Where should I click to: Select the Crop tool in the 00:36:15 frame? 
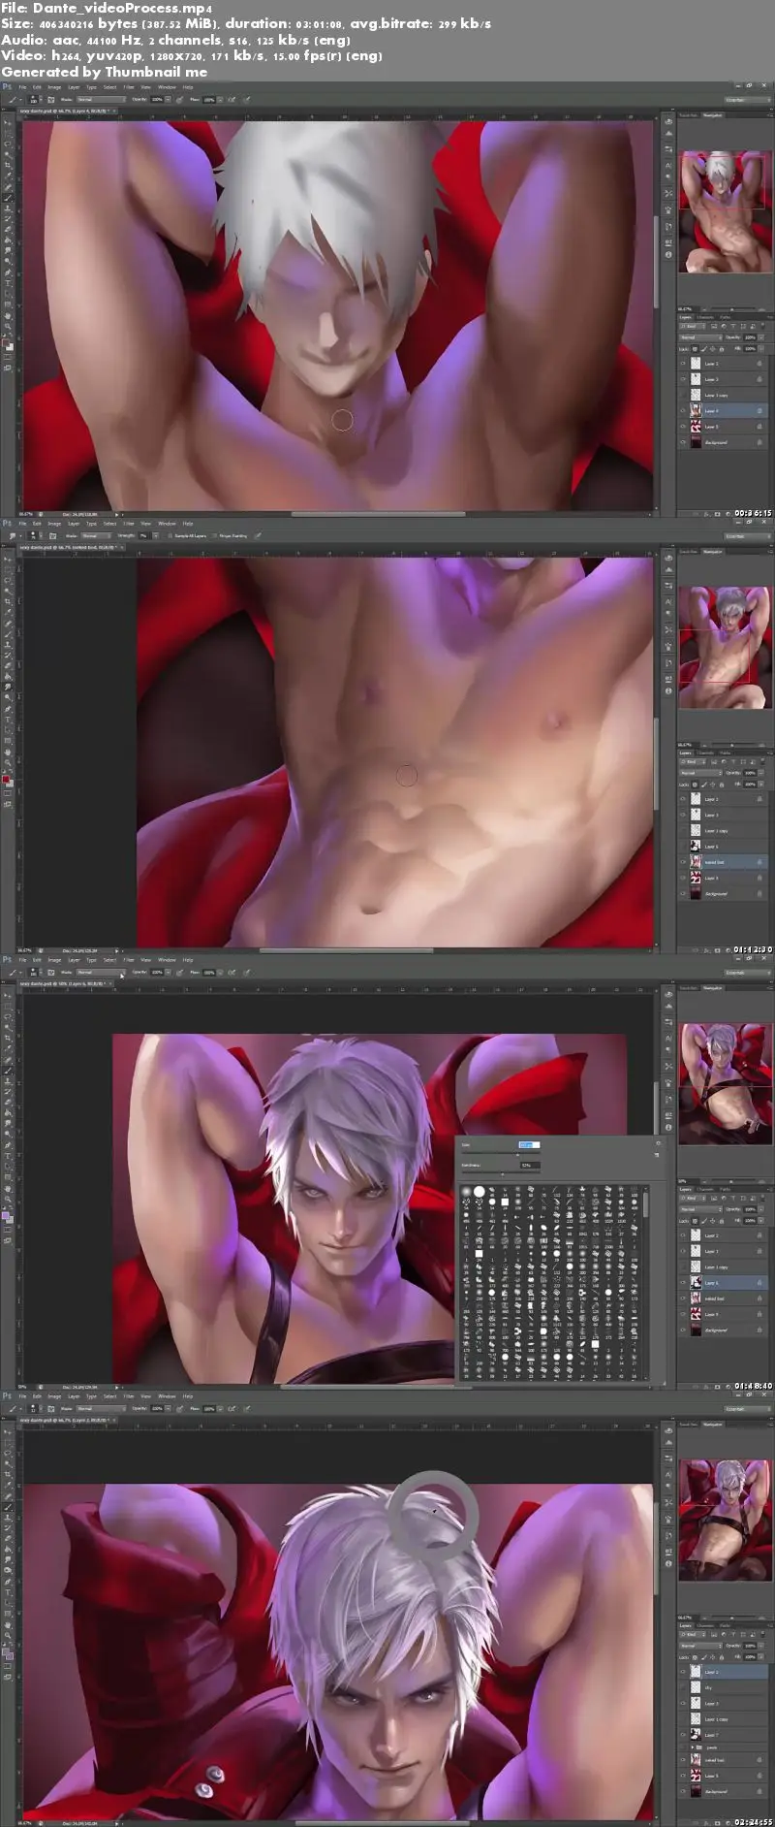(8, 165)
